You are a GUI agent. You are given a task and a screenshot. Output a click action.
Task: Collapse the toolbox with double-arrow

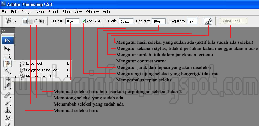pos(3,31)
